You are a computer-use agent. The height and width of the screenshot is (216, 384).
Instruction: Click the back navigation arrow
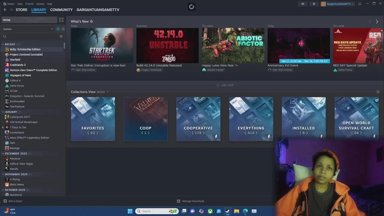pyautogui.click(x=5, y=10)
